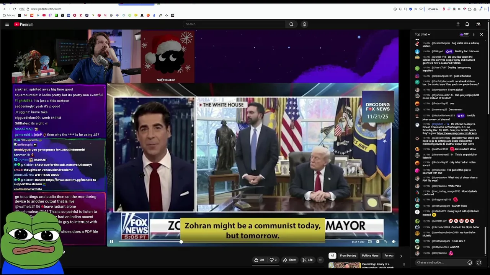
Task: Dislike the video (3 dislikes)
Action: 273,260
